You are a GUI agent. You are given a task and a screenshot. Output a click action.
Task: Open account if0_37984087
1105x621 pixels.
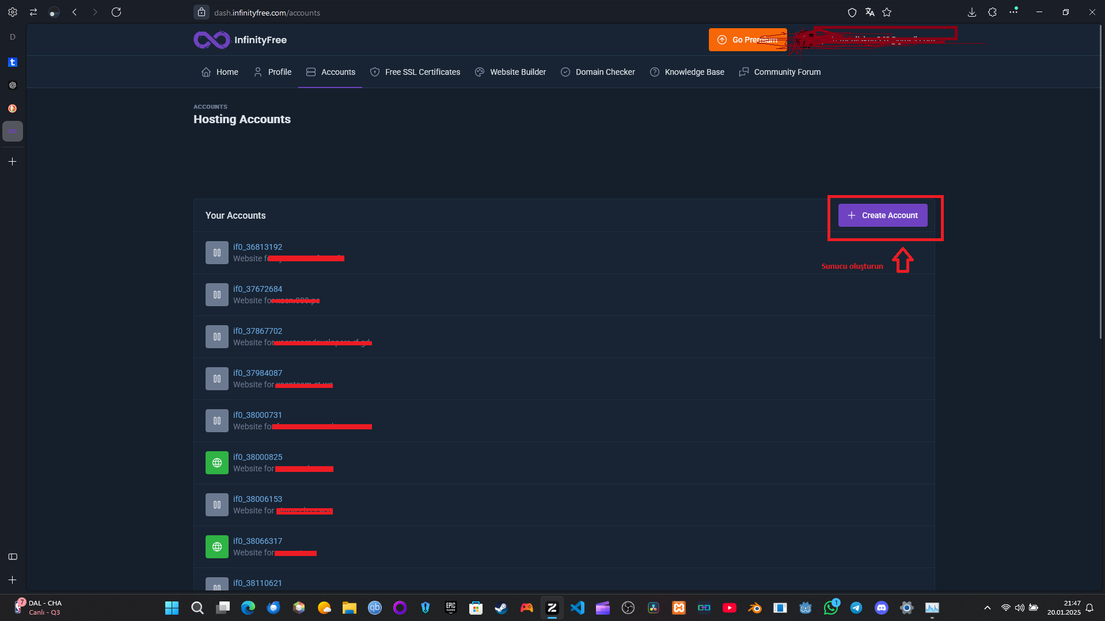(x=257, y=373)
